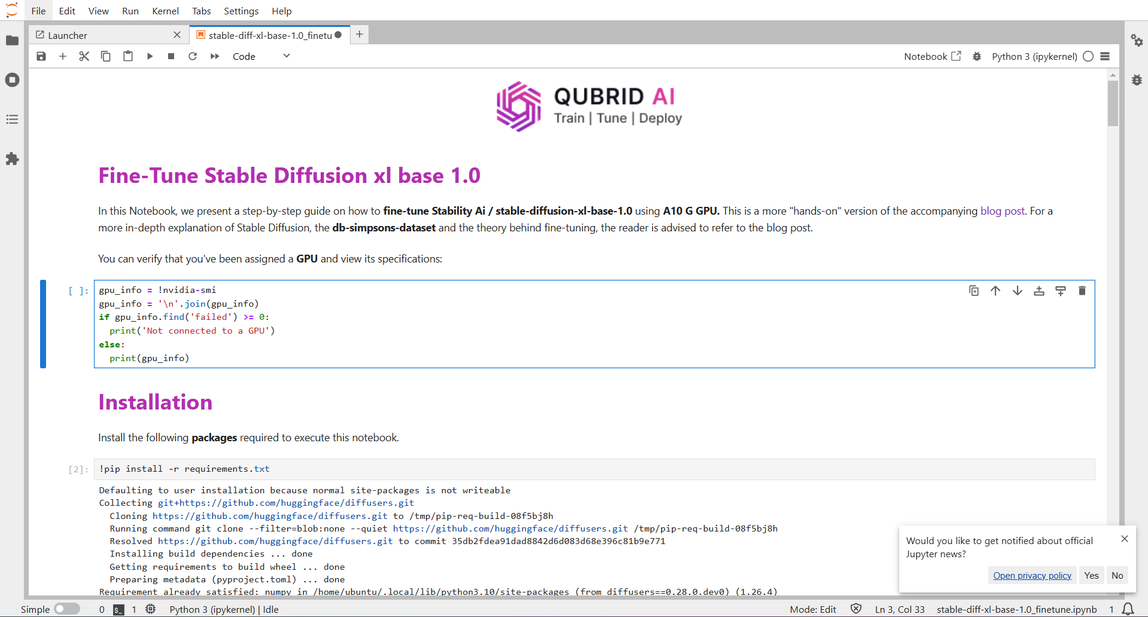The image size is (1148, 617).
Task: Open the Settings menu
Action: pos(241,11)
